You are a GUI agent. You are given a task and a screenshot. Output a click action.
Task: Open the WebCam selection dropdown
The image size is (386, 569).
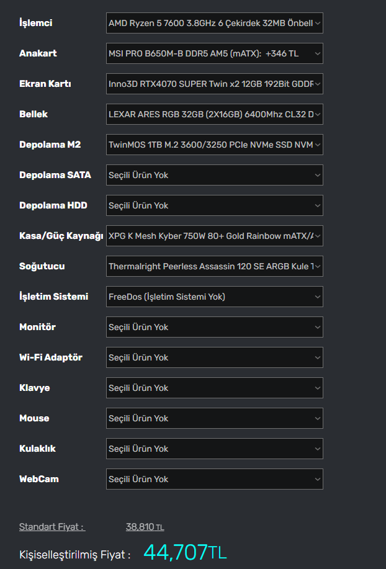click(214, 479)
